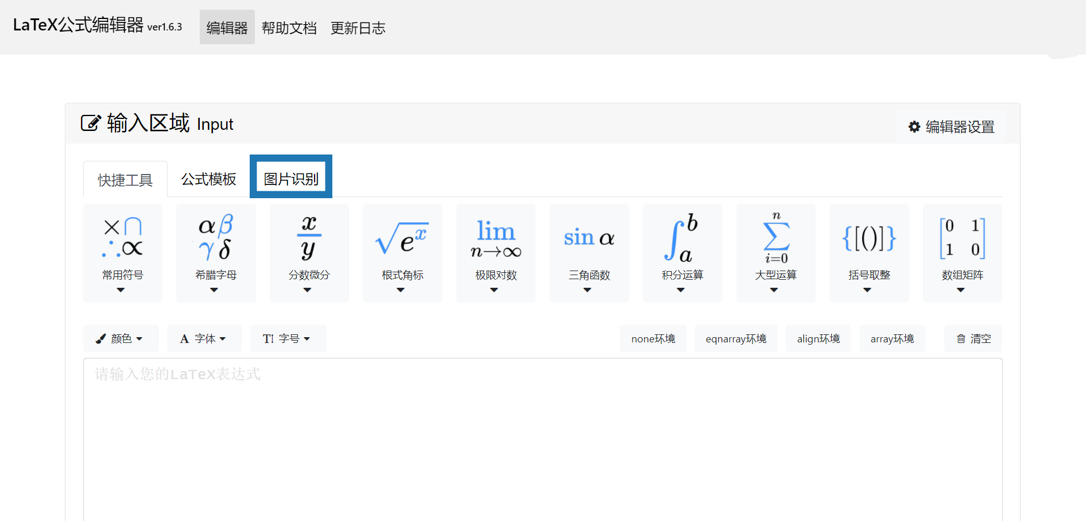1086x521 pixels.
Task: Open the 括号取整 brackets icon
Action: (869, 238)
